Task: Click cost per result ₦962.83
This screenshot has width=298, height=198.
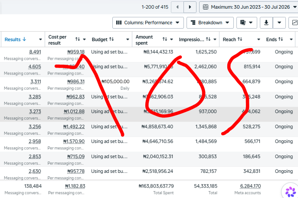Action: click(75, 97)
